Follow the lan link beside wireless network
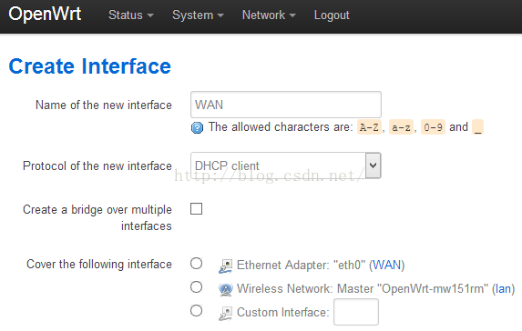The height and width of the screenshot is (331, 522). 504,288
